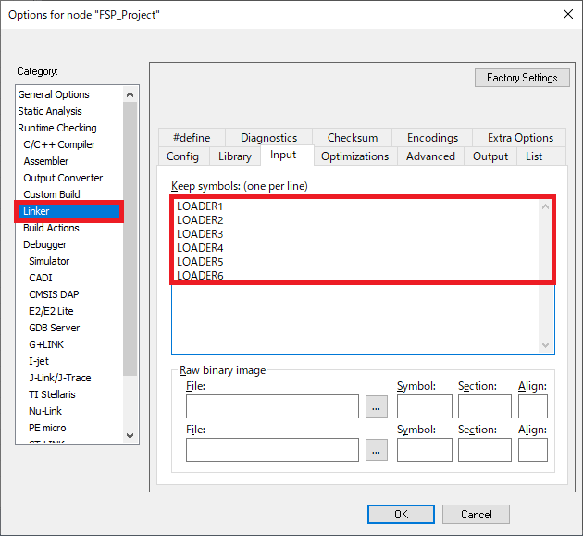The width and height of the screenshot is (583, 536).
Task: Switch to Encodings tab
Action: (432, 138)
